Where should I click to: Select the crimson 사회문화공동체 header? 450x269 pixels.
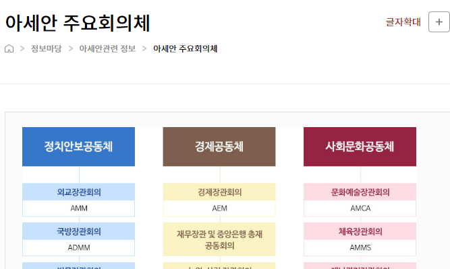(360, 147)
